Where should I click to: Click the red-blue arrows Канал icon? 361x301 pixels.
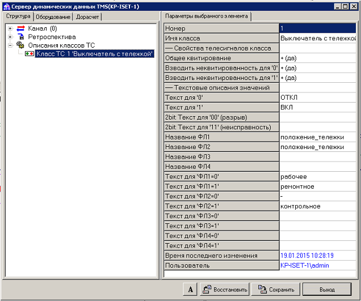point(21,28)
